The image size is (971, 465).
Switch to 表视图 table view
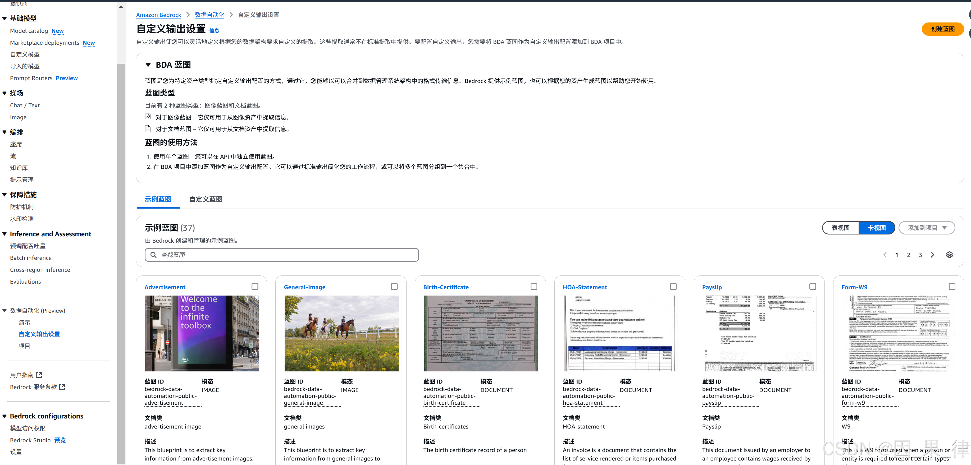point(841,228)
